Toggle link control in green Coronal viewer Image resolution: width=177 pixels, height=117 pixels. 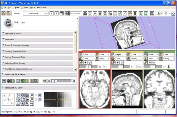(x=146, y=62)
